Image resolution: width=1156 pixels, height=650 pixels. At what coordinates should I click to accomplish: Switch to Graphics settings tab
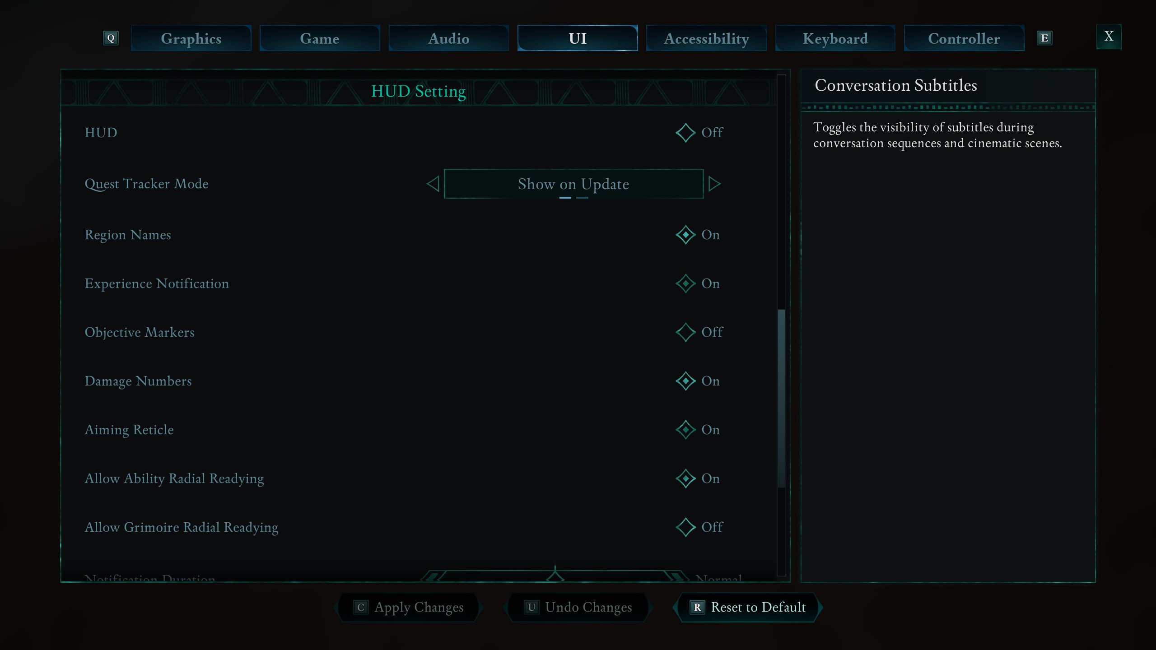[x=191, y=37]
